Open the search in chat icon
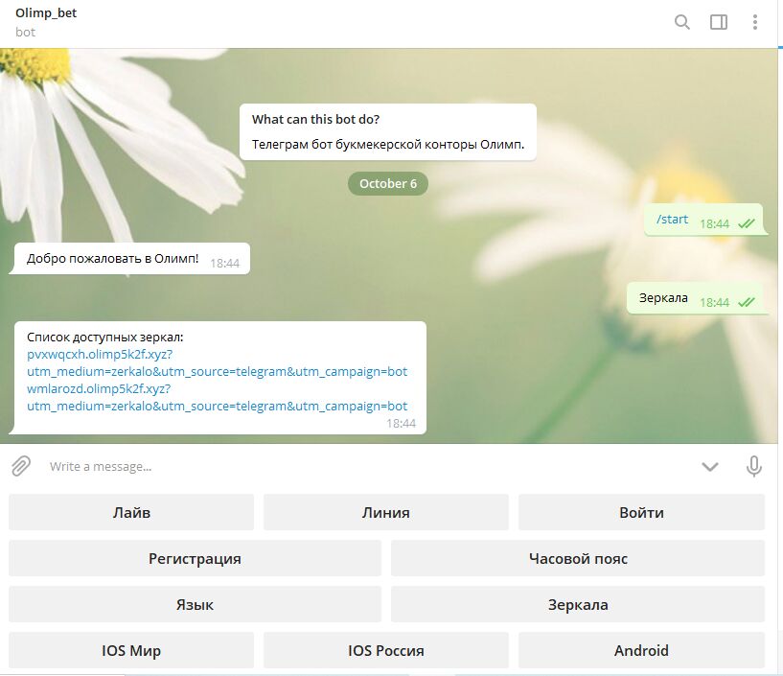Image resolution: width=783 pixels, height=676 pixels. 682,22
